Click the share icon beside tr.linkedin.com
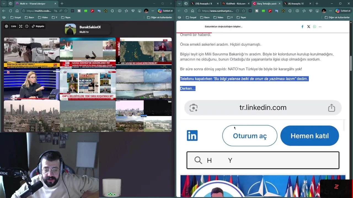Screen dimensions: 353x198 (x=331, y=108)
